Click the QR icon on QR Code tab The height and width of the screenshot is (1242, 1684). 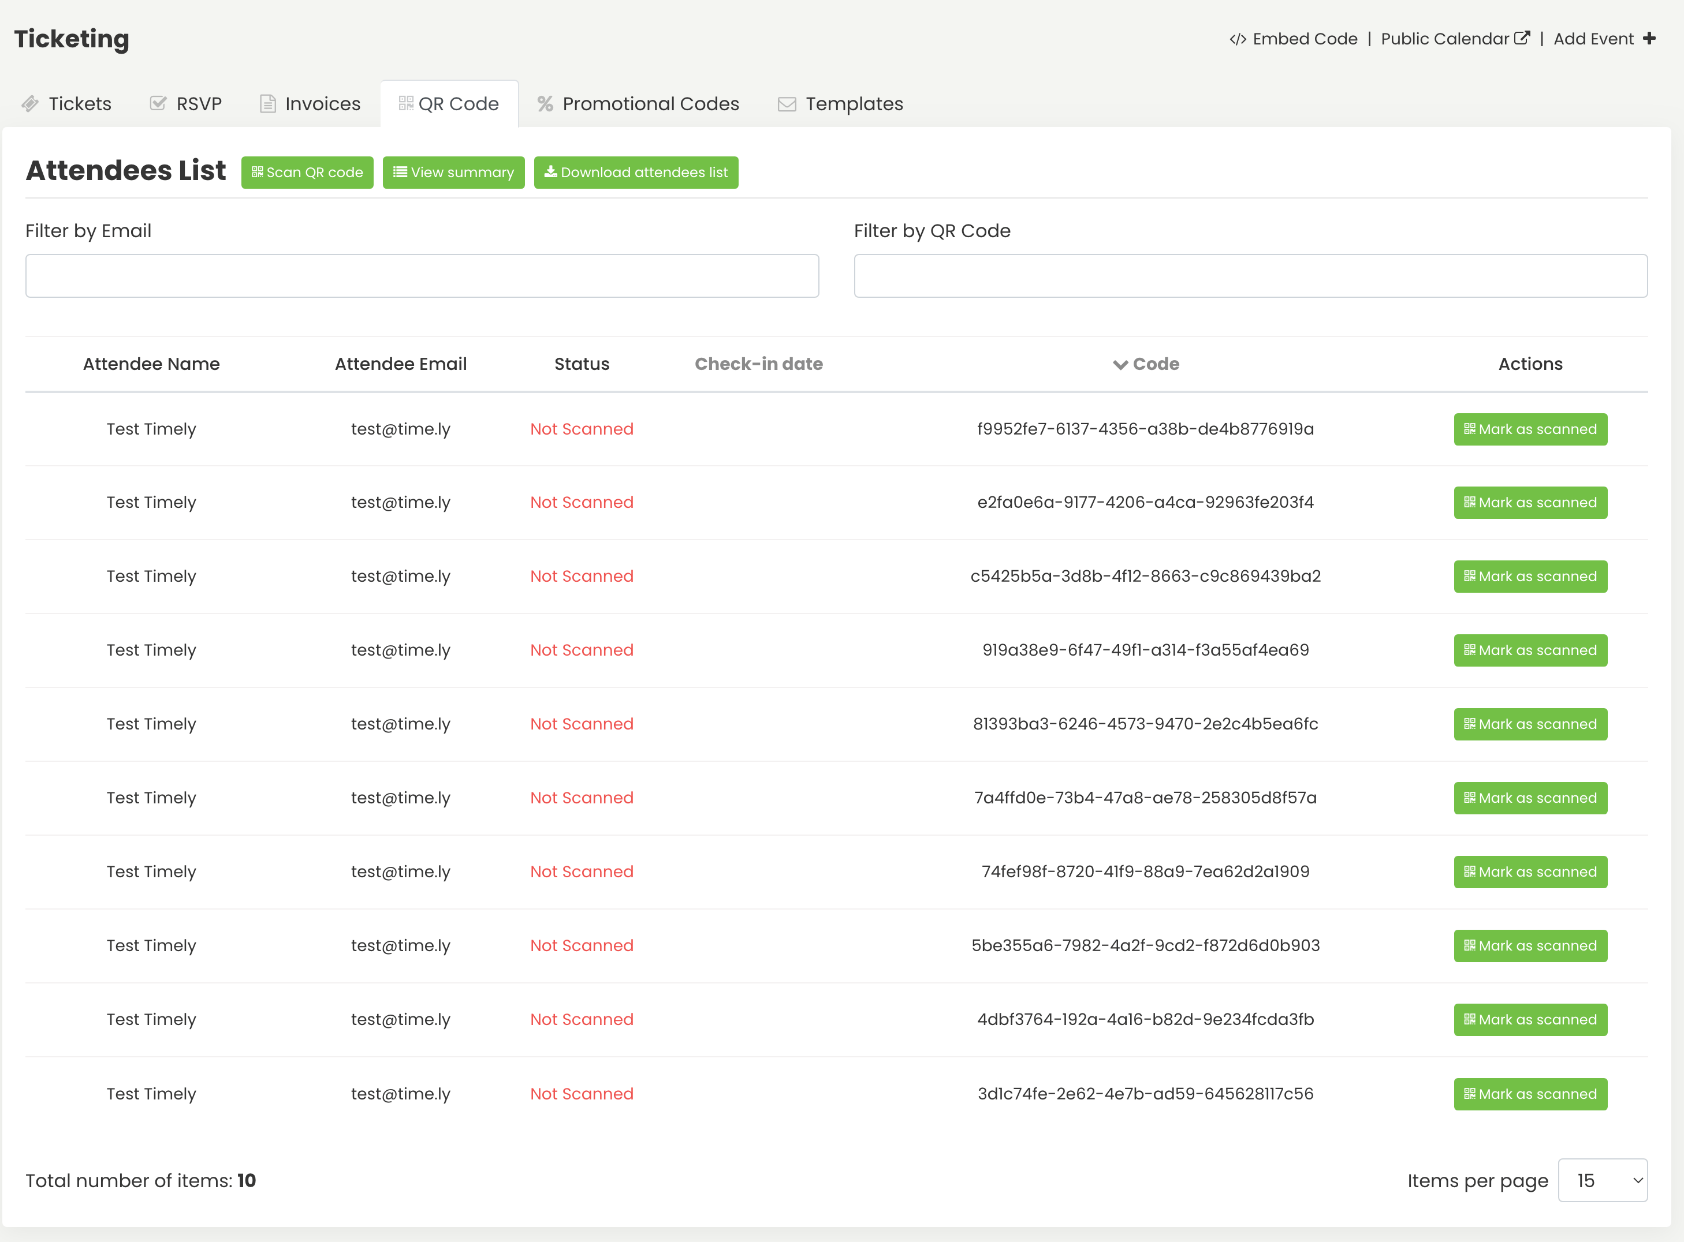406,103
